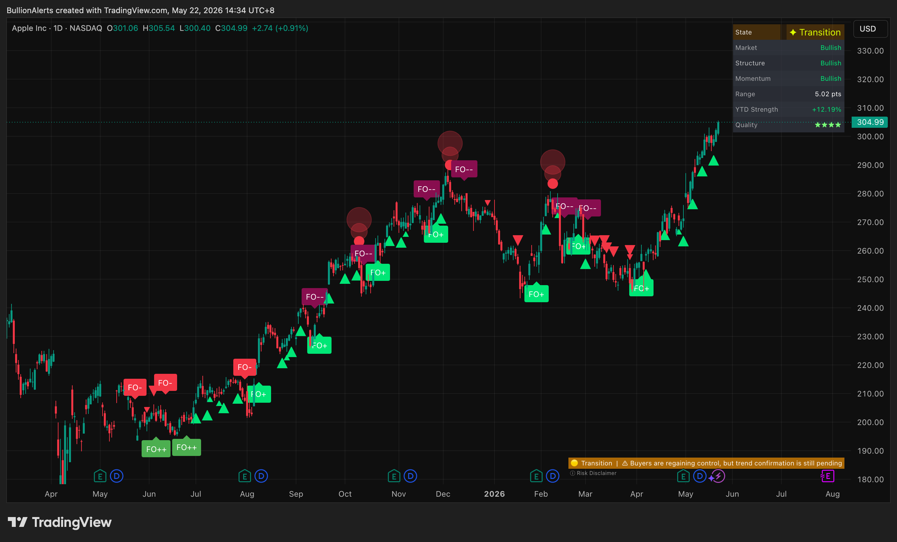Select the FO-- label in Nov near 282

point(427,189)
